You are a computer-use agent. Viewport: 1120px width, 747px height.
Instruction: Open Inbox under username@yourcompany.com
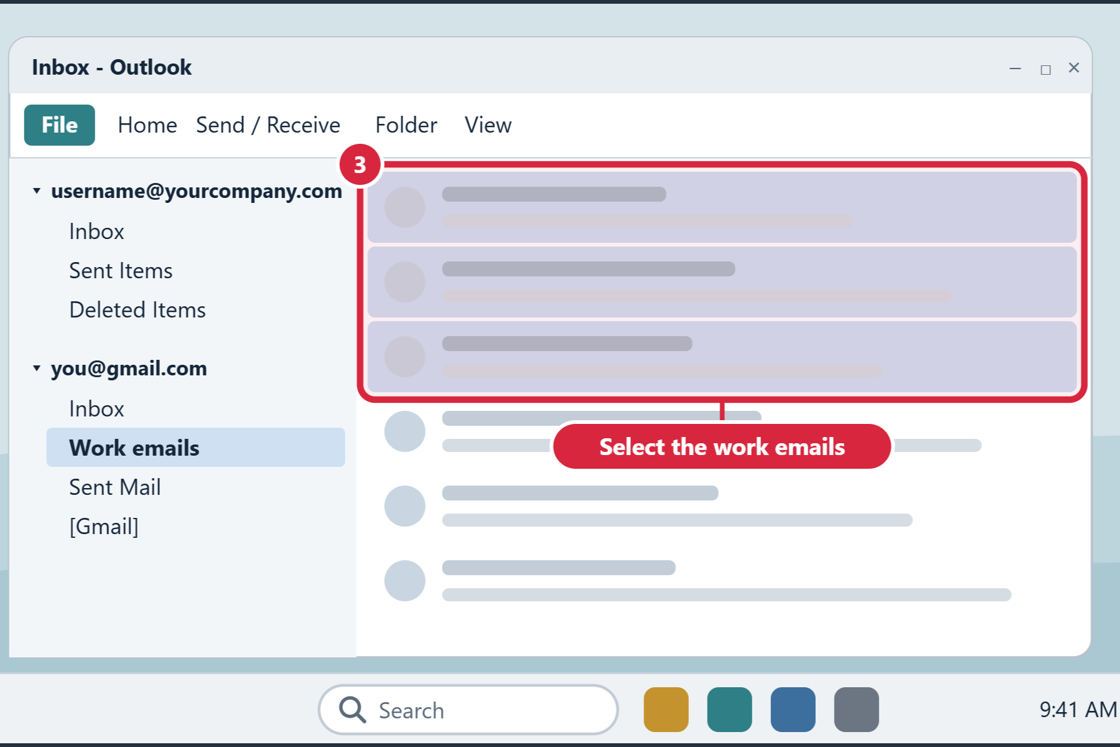97,232
